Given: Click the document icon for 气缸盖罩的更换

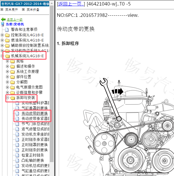Looking at the screenshot, I should pos(17,108).
